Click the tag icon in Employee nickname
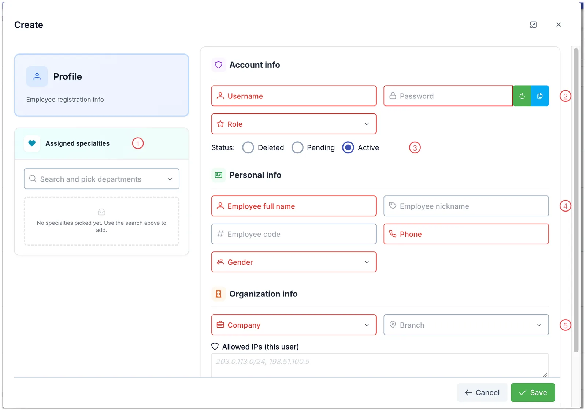Viewport: 586px width, 411px height. tap(393, 206)
